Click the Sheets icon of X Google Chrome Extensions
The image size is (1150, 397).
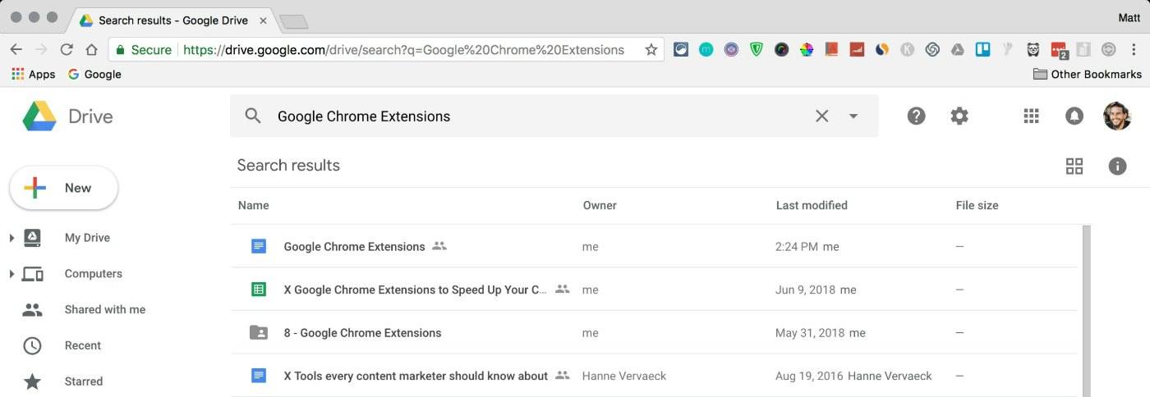coord(259,290)
